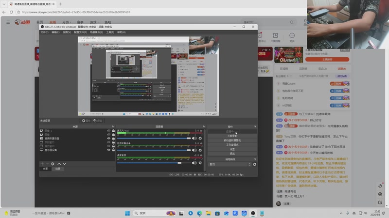
Task: Open 剪切 transition dropdown
Action: pyautogui.click(x=230, y=164)
